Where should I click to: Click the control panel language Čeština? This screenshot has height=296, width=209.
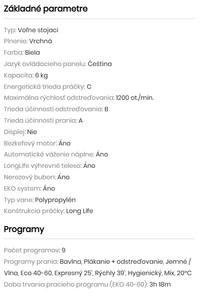coord(100,64)
